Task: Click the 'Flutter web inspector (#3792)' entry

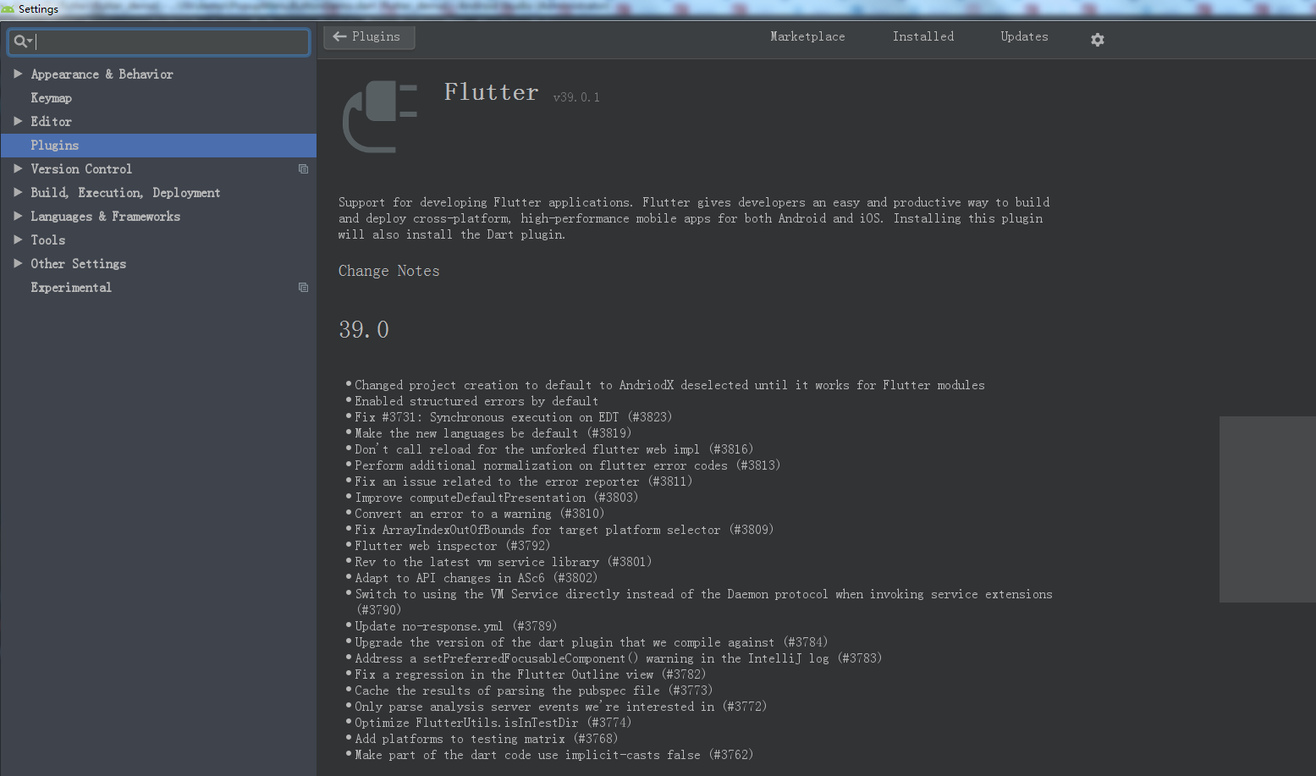Action: 452,546
